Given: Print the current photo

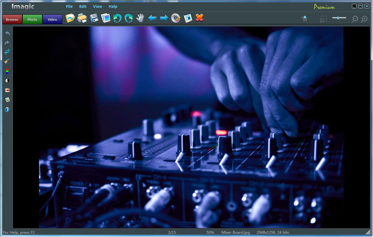Looking at the screenshot, I should point(82,18).
